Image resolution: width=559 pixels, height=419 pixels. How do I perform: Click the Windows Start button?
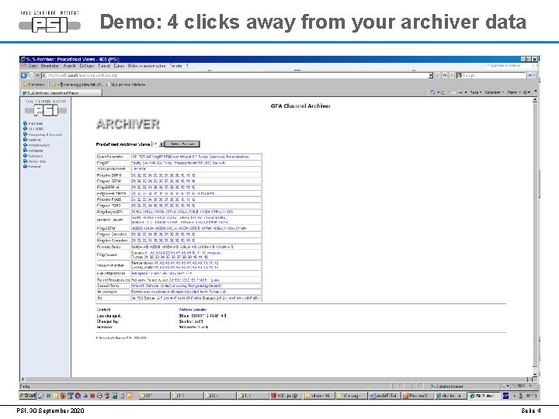[28, 396]
